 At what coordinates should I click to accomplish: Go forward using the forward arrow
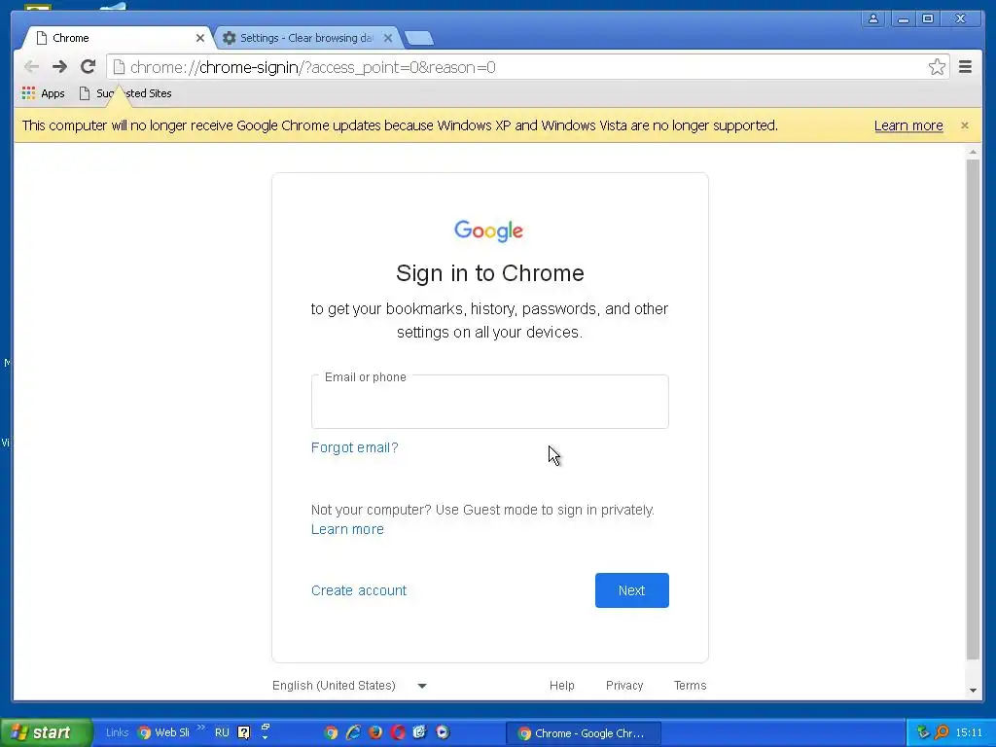click(x=59, y=67)
